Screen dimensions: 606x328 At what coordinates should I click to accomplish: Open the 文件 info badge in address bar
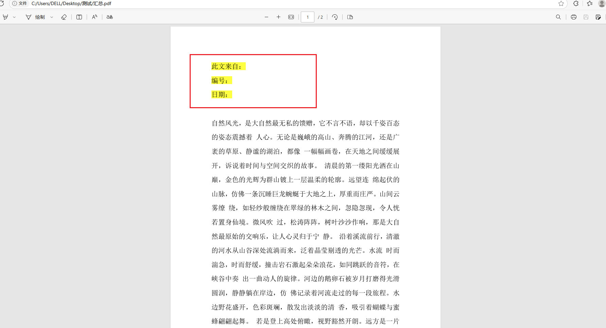19,4
